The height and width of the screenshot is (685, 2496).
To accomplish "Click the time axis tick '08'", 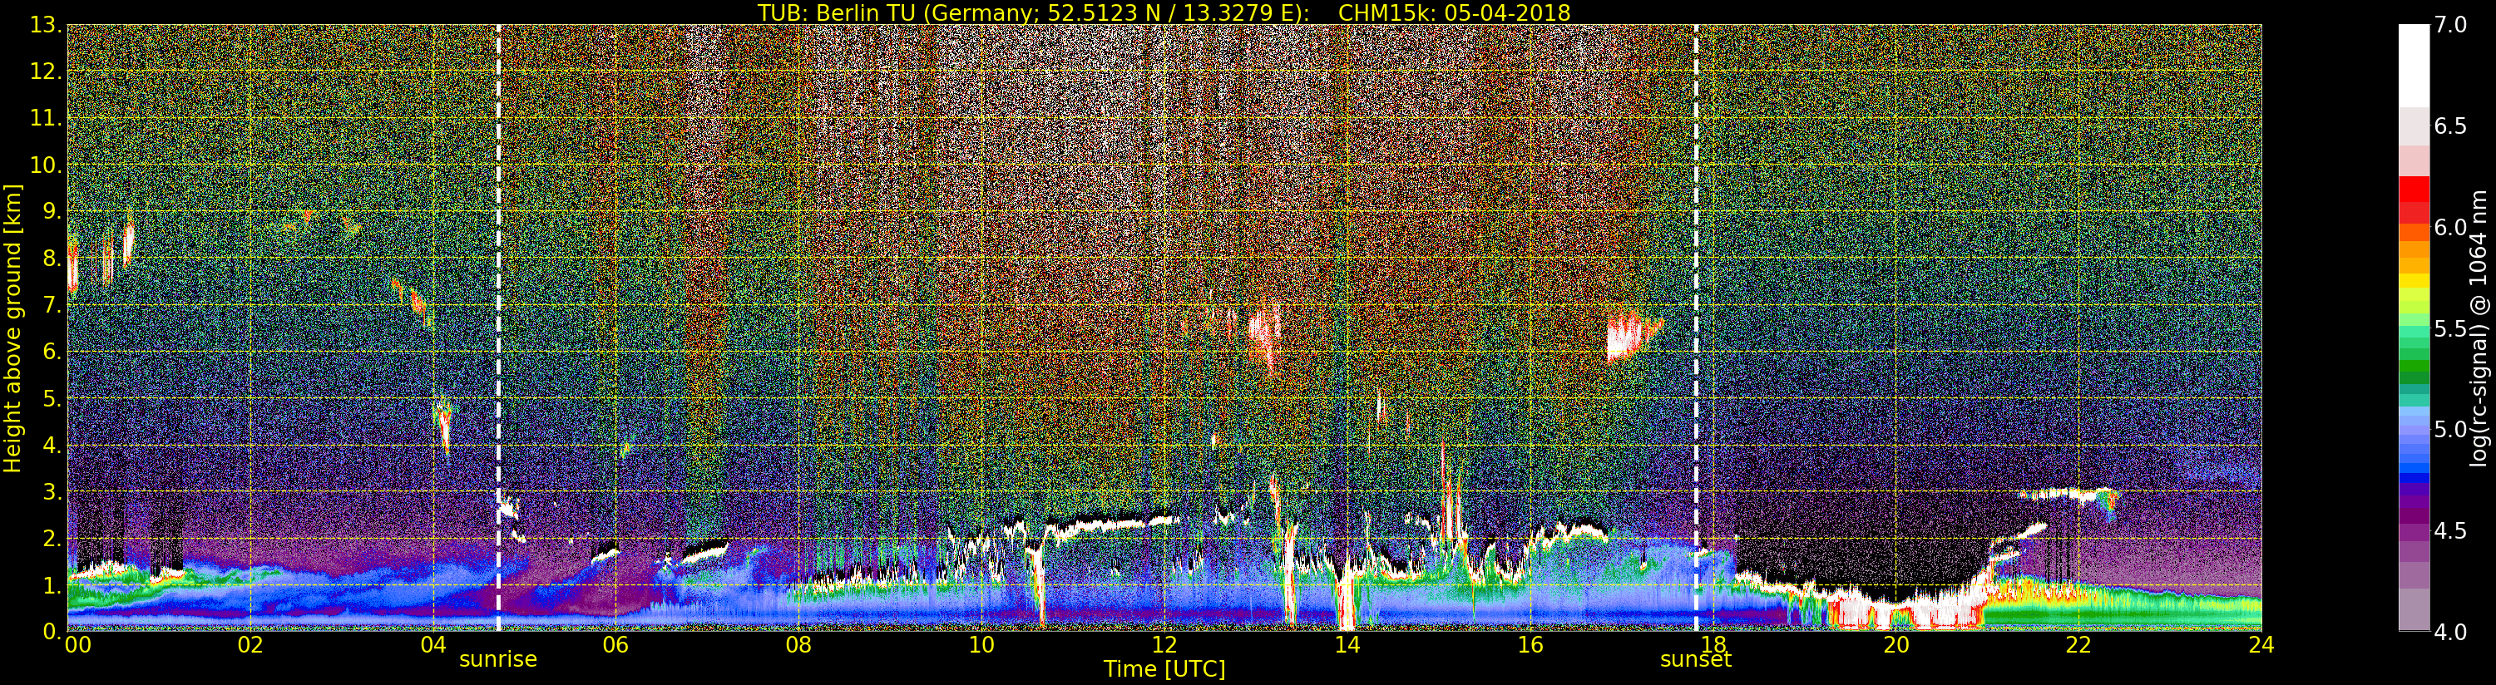I will pos(798,645).
